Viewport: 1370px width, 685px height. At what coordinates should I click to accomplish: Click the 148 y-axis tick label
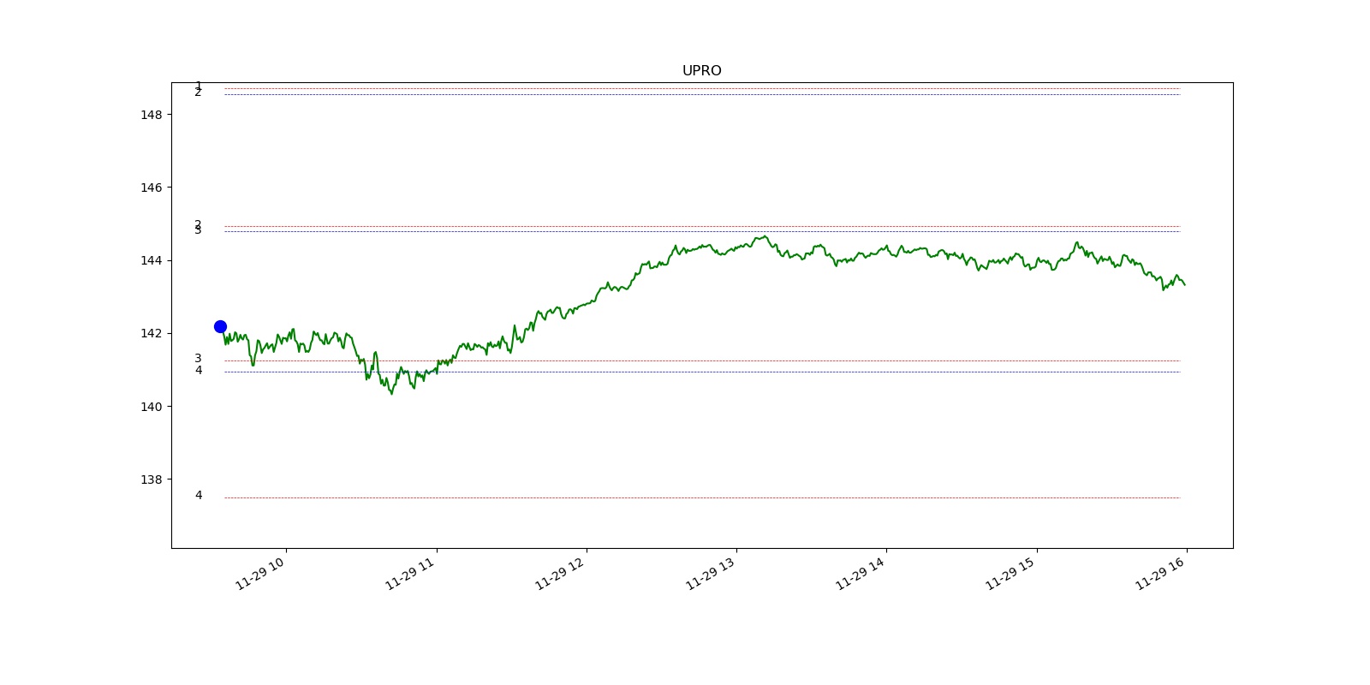tap(151, 115)
